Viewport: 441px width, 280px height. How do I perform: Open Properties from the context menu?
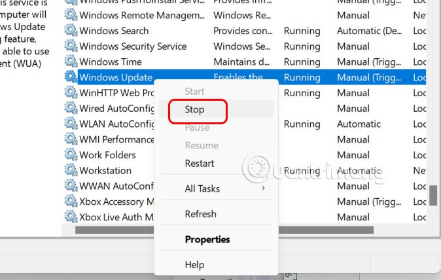(x=207, y=239)
